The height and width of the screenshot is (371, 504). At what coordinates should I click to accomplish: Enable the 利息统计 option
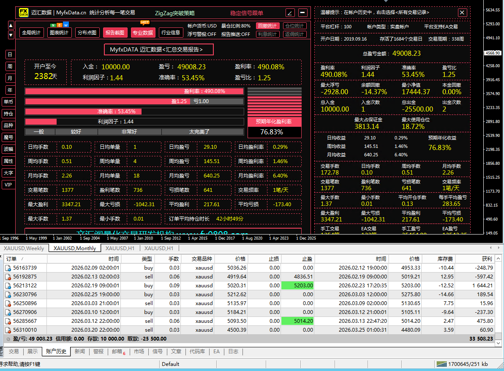pos(267,34)
